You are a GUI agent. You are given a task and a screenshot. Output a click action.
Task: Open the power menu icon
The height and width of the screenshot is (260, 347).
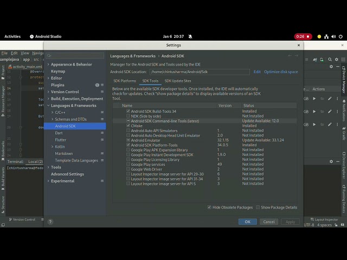coord(340,37)
